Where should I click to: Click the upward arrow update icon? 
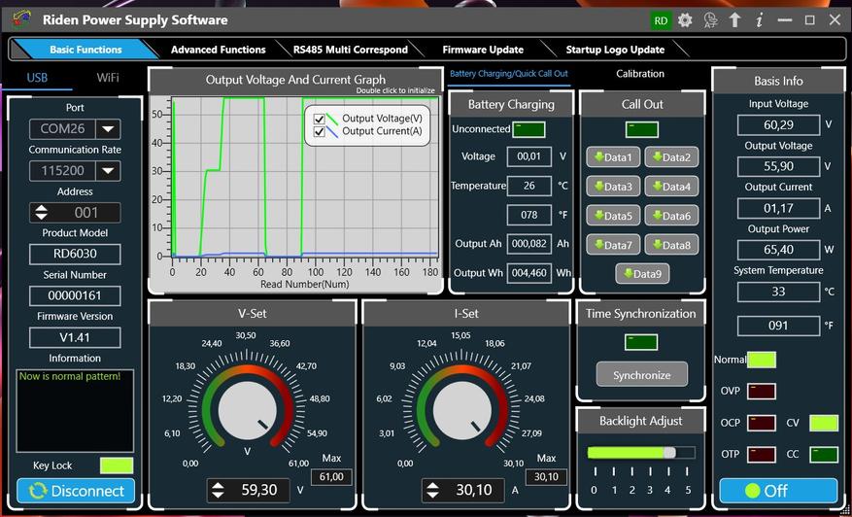click(x=734, y=19)
